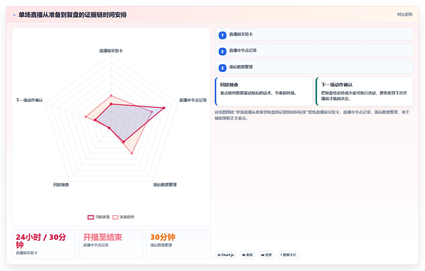Click the 回放抽查 radar axis label
Image resolution: width=425 pixels, height=271 pixels.
(61, 185)
